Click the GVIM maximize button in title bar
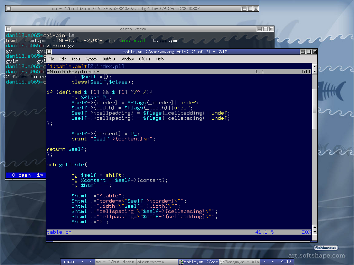Viewport: 354px width, 265px height. click(309, 52)
